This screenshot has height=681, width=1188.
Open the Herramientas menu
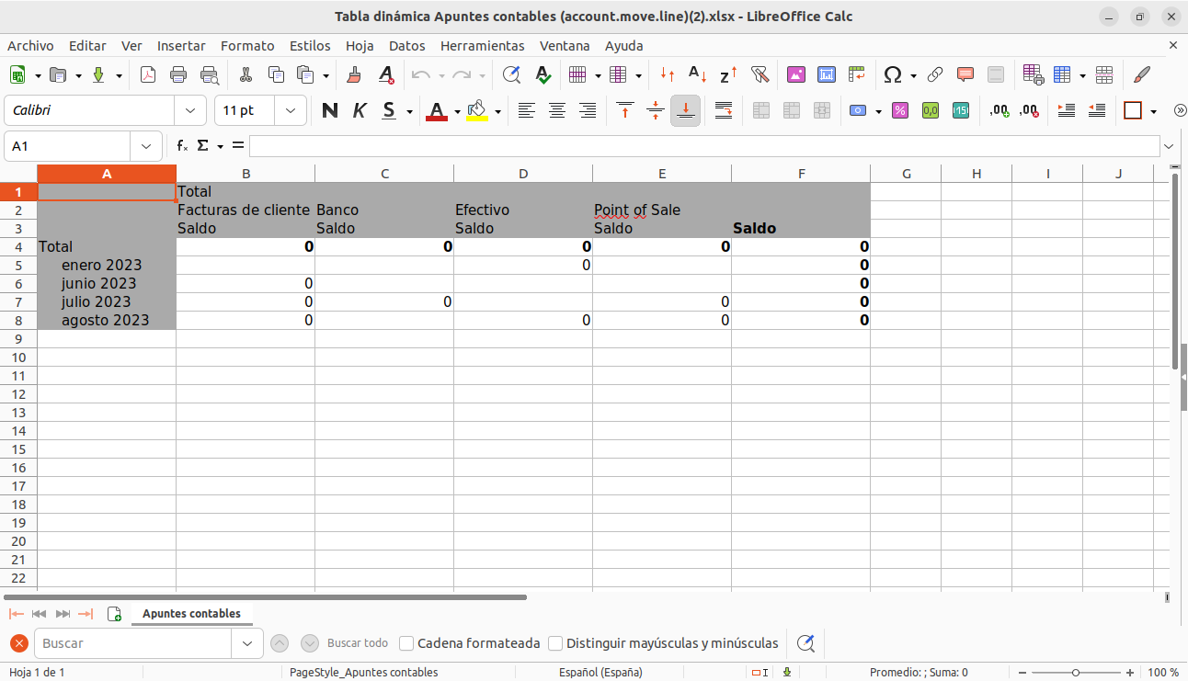coord(483,46)
